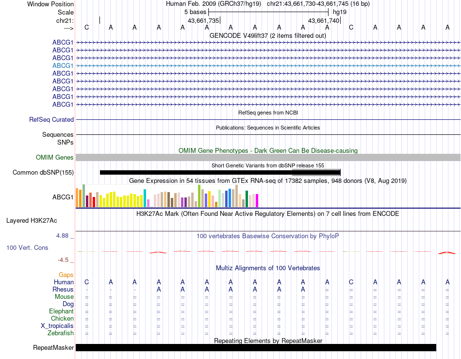Click the 5 bases scale bar label
Viewport: 461px width, 359px height.
click(195, 12)
